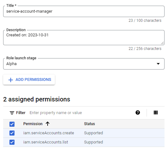Select the iam.serviceAccounts.list row Supported status
This screenshot has width=168, height=152.
tap(93, 142)
